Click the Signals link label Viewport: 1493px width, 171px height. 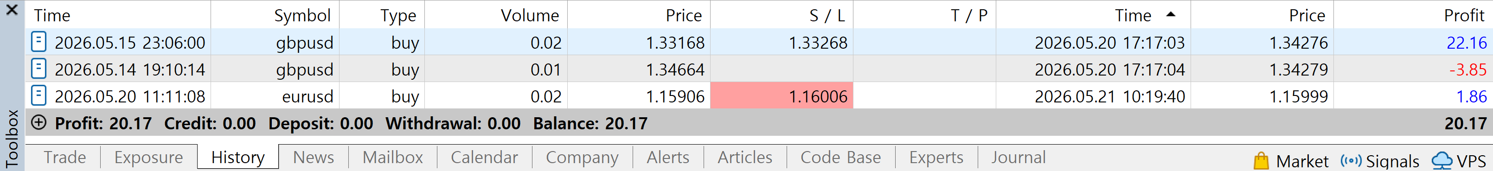[1392, 161]
